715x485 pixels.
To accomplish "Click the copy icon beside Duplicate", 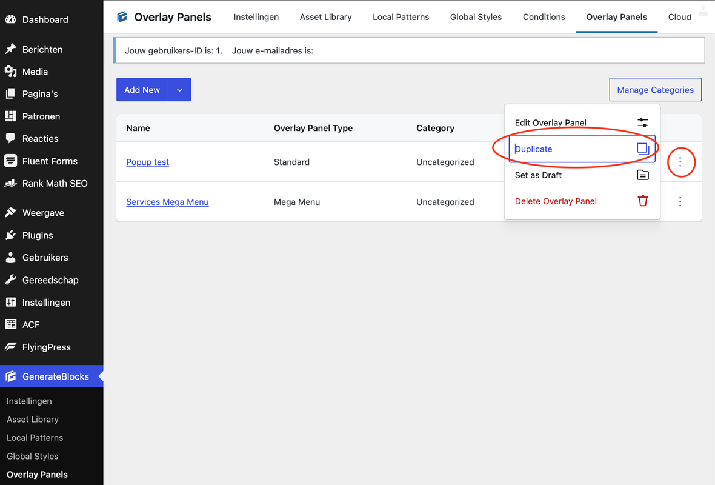I will tap(643, 149).
